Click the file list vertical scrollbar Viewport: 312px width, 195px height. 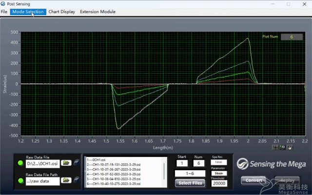click(164, 171)
